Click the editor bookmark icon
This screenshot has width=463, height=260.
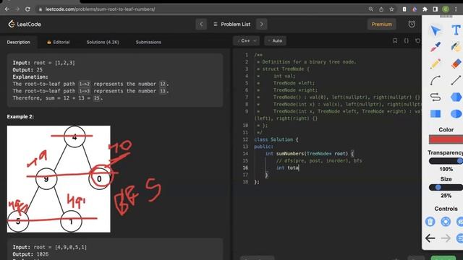point(395,40)
